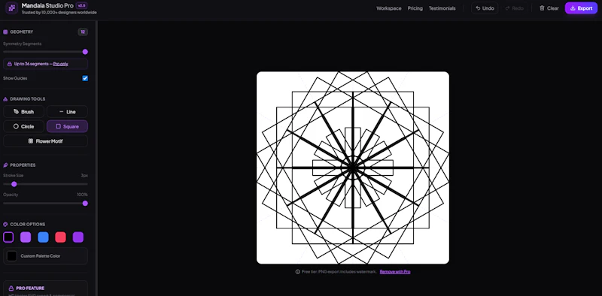The image size is (602, 296).
Task: Click the Properties section header icon
Action: pyautogui.click(x=5, y=165)
